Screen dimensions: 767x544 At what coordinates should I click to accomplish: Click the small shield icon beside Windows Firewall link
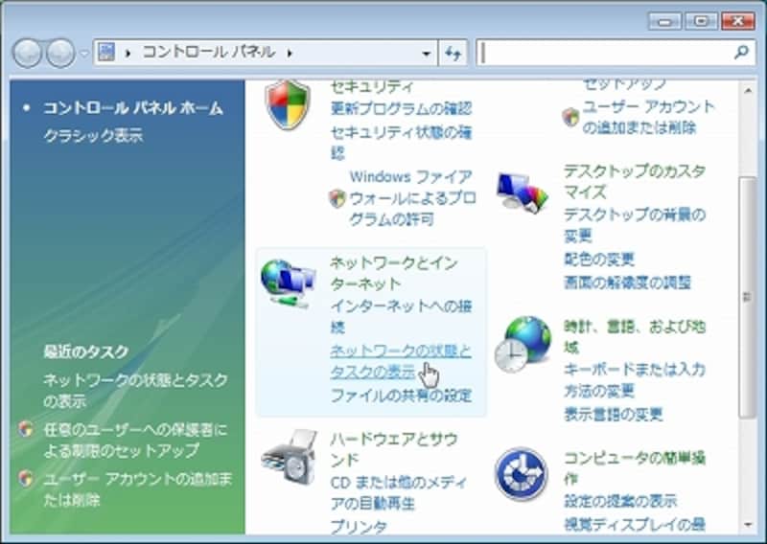tap(337, 198)
